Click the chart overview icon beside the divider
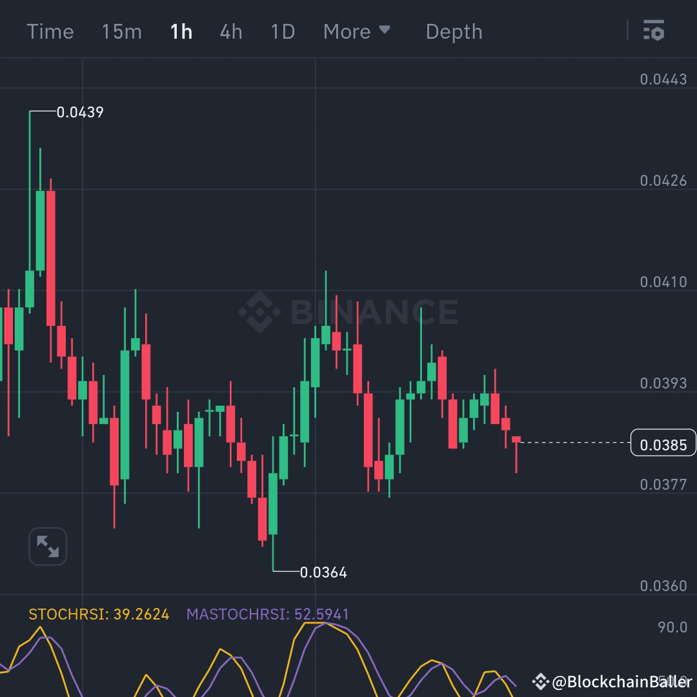 [654, 31]
